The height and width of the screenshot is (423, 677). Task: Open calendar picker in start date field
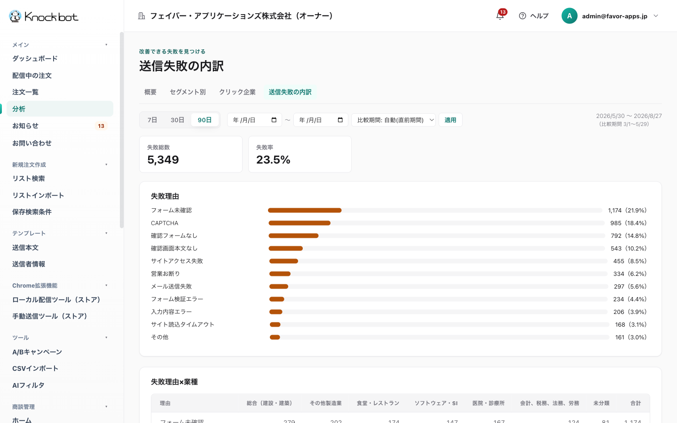click(274, 120)
